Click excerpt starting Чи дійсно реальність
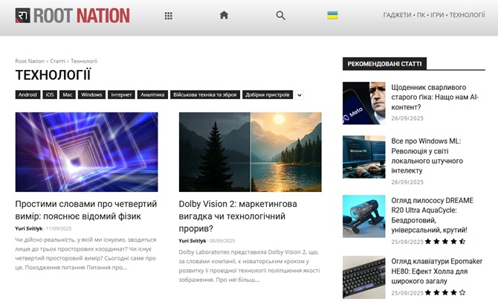 click(x=85, y=254)
